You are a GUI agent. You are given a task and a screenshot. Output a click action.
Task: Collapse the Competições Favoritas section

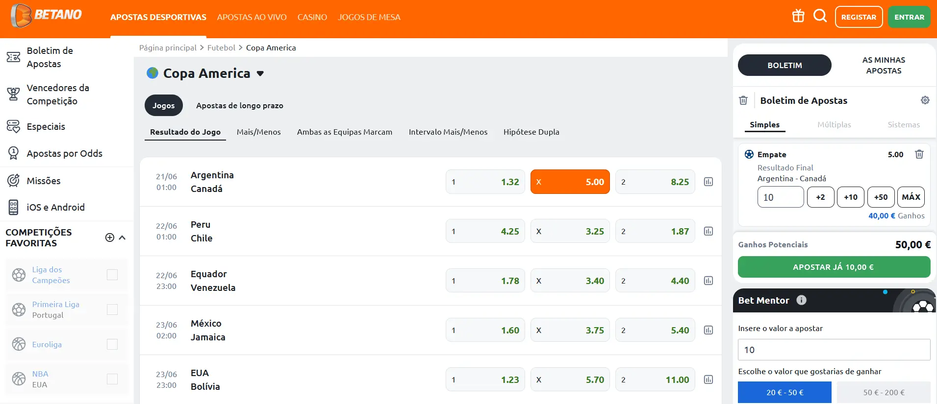(123, 238)
